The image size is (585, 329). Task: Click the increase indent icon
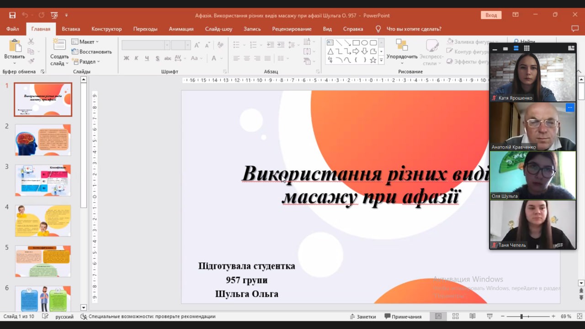(281, 45)
